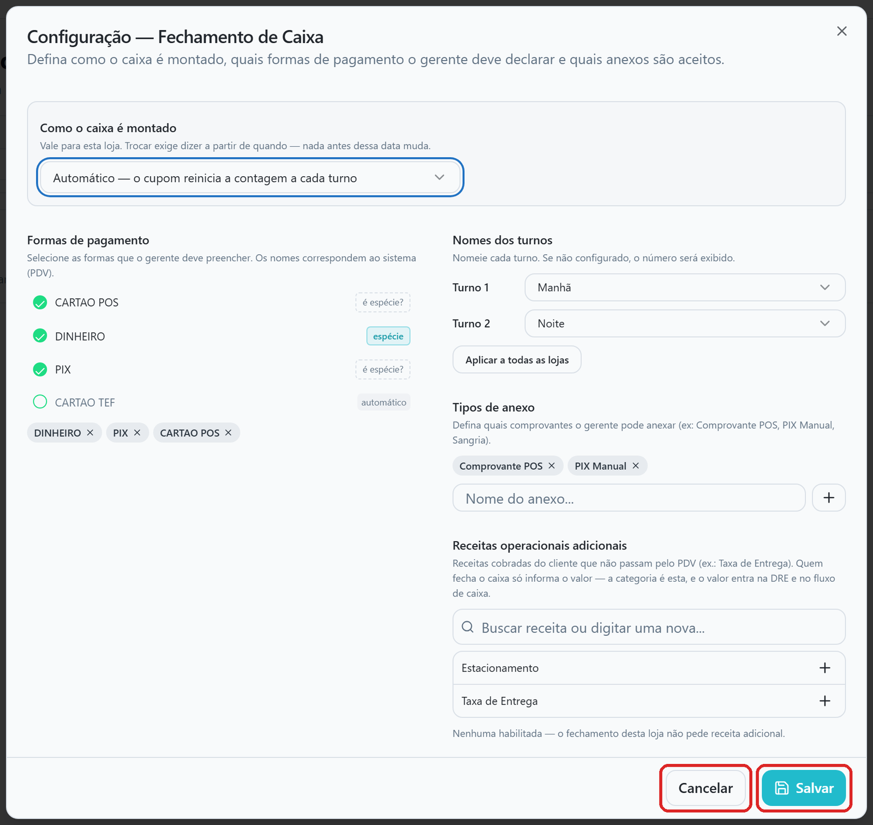The image size is (873, 825).
Task: Add Estacionamento receita with plus icon
Action: 825,668
